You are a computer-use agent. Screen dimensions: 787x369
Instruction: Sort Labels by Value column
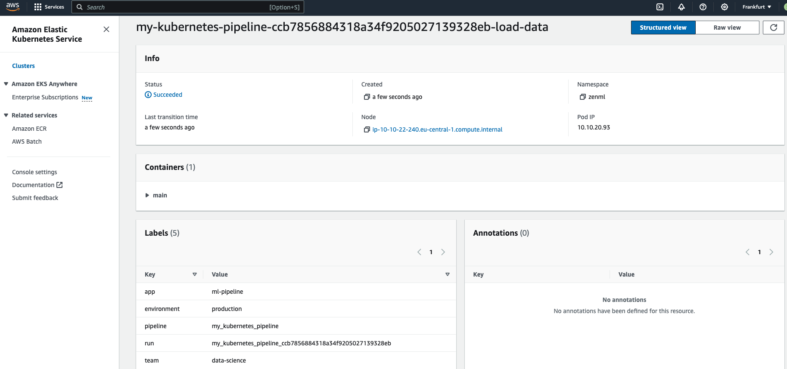[448, 274]
